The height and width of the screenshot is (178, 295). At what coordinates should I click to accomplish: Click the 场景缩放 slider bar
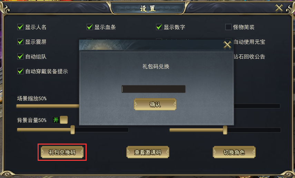[x=48, y=106]
